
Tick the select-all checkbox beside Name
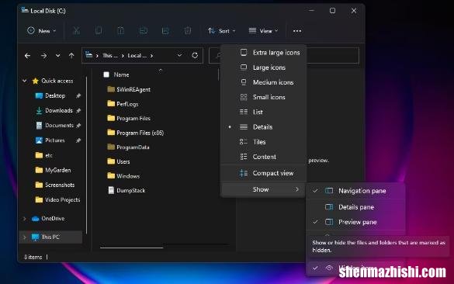click(x=106, y=74)
